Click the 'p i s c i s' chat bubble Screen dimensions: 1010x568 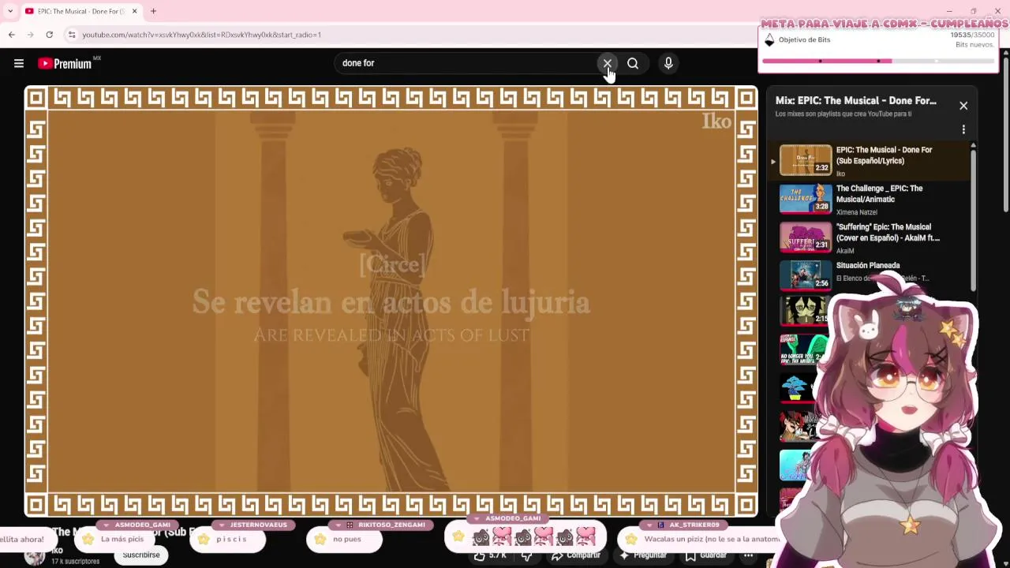229,540
